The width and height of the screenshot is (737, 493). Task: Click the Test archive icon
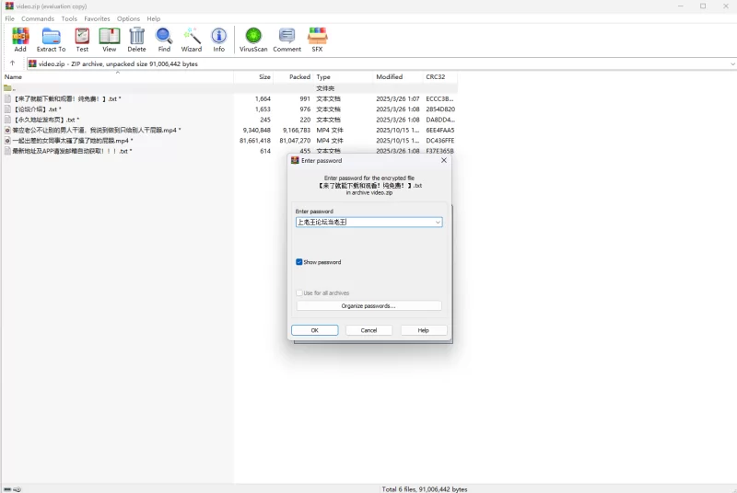82,39
